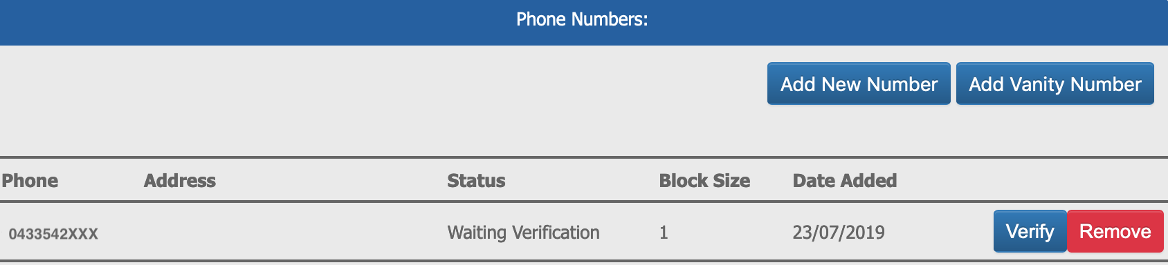Remove the 0433542XXX phone entry
This screenshot has width=1168, height=265.
(x=1115, y=231)
